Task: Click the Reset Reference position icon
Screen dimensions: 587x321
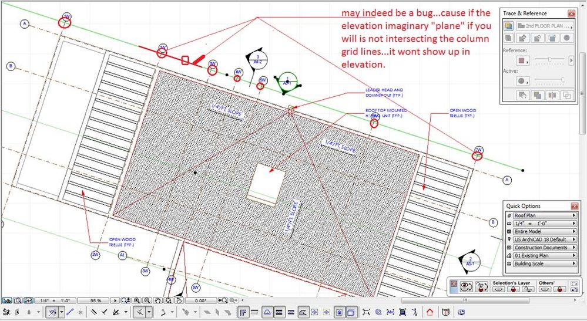Action: tap(552, 38)
